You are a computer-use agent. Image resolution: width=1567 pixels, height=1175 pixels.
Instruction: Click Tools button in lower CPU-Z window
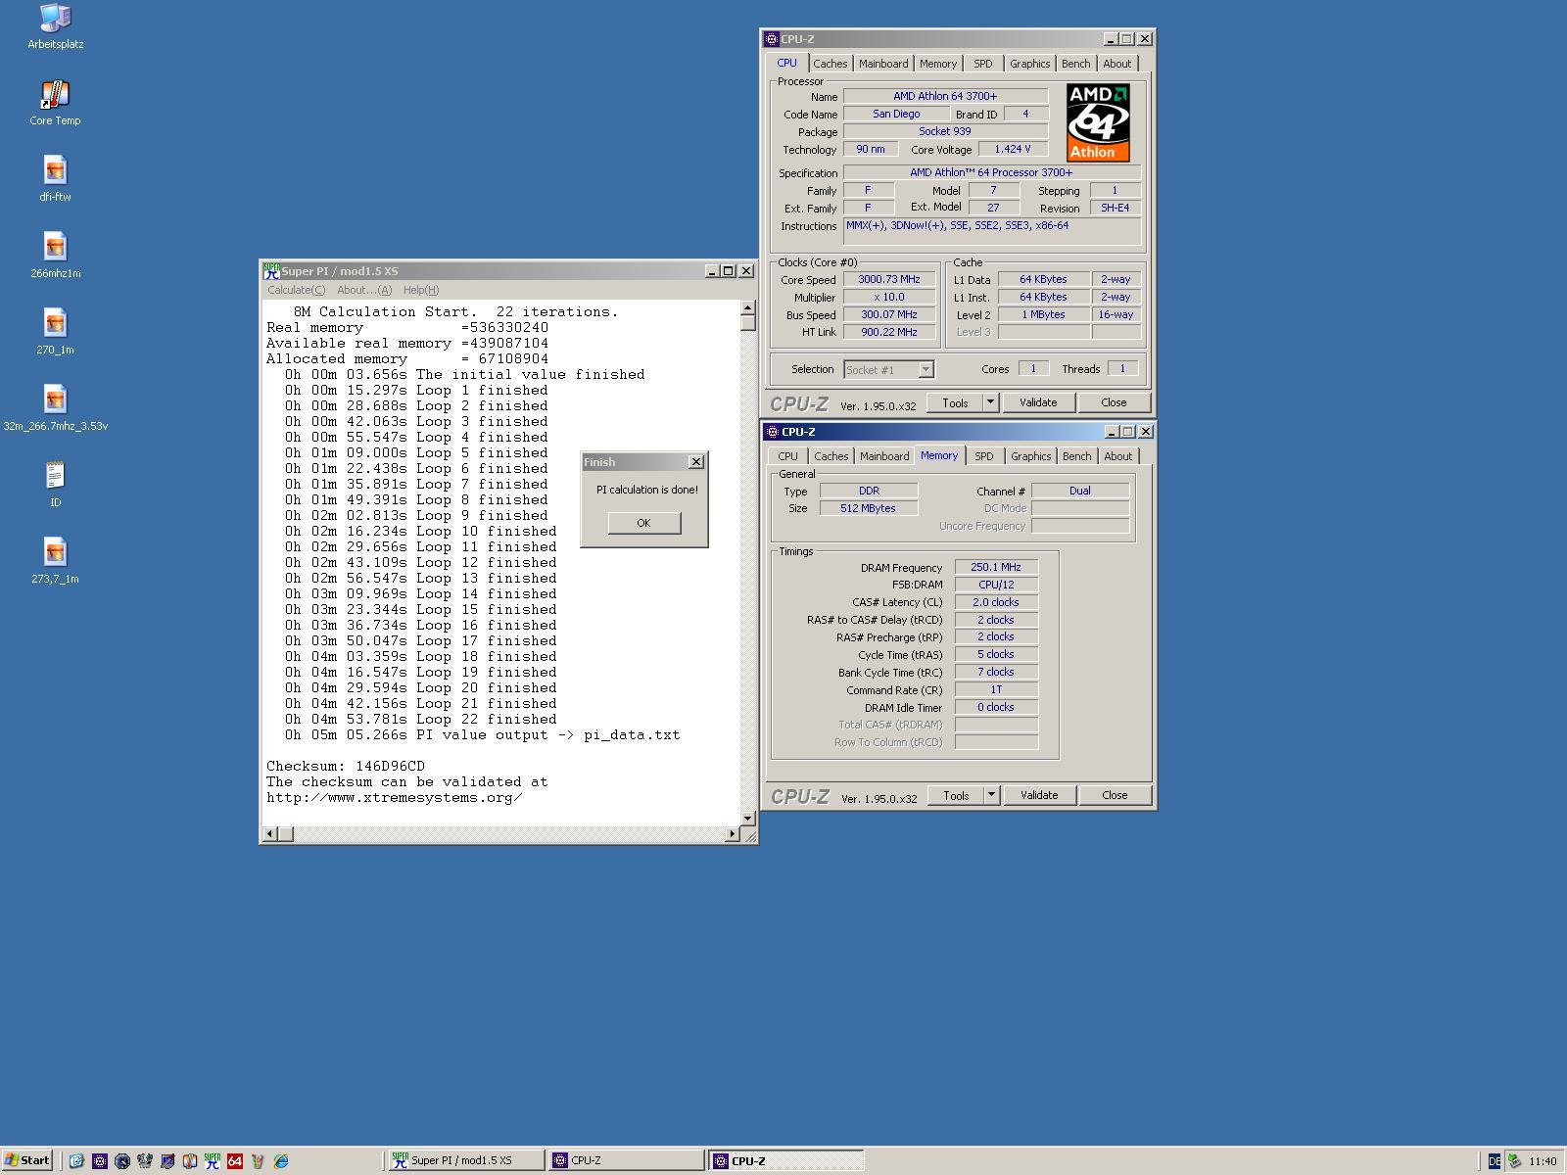[956, 795]
